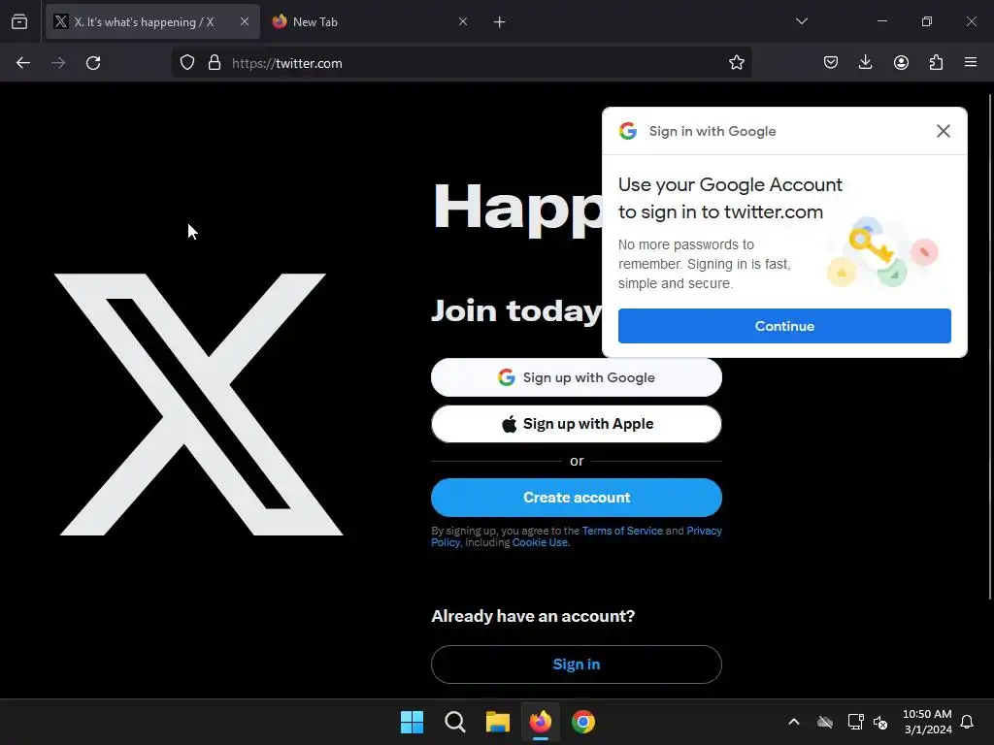Go forward one page
This screenshot has width=994, height=745.
click(58, 63)
